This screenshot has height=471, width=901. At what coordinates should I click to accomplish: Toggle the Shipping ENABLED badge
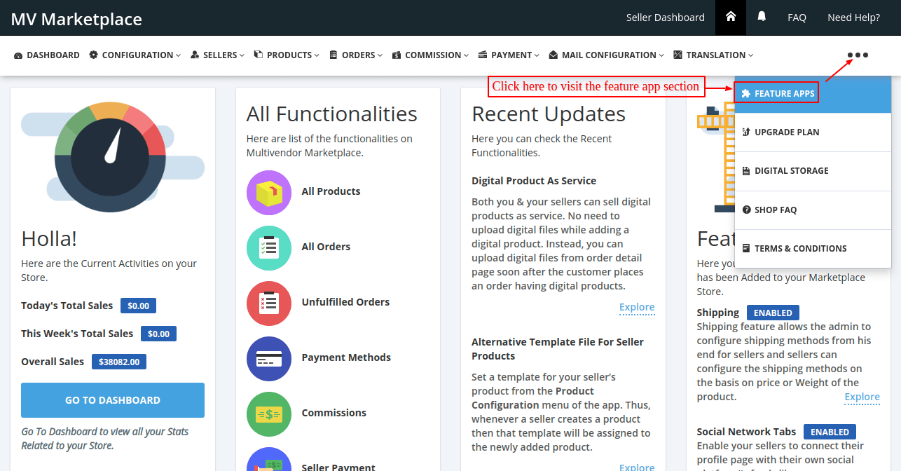pyautogui.click(x=773, y=312)
